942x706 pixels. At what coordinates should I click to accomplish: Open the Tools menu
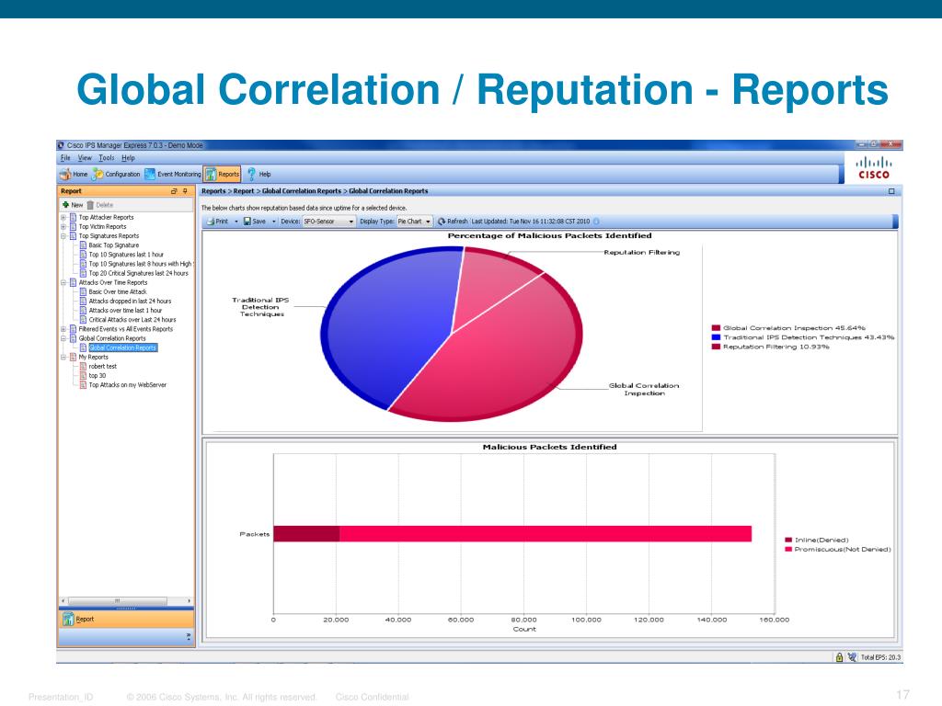(107, 158)
